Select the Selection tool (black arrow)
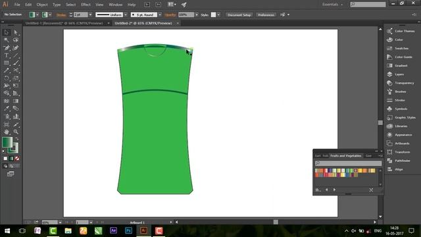 (x=7, y=32)
